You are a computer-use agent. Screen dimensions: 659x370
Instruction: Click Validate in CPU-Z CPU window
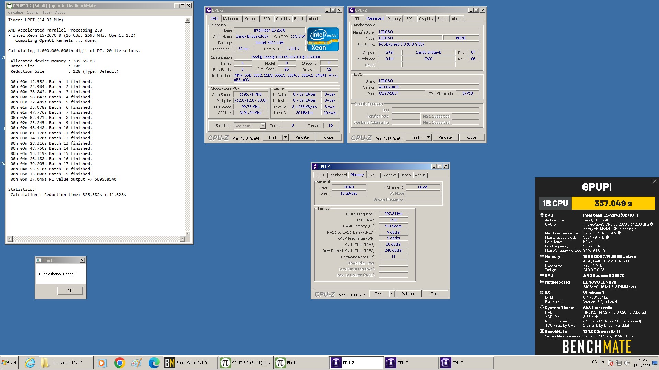click(302, 137)
